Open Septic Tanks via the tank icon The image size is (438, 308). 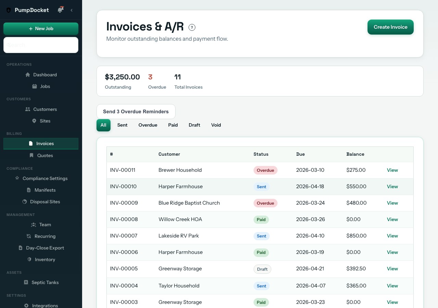click(25, 282)
